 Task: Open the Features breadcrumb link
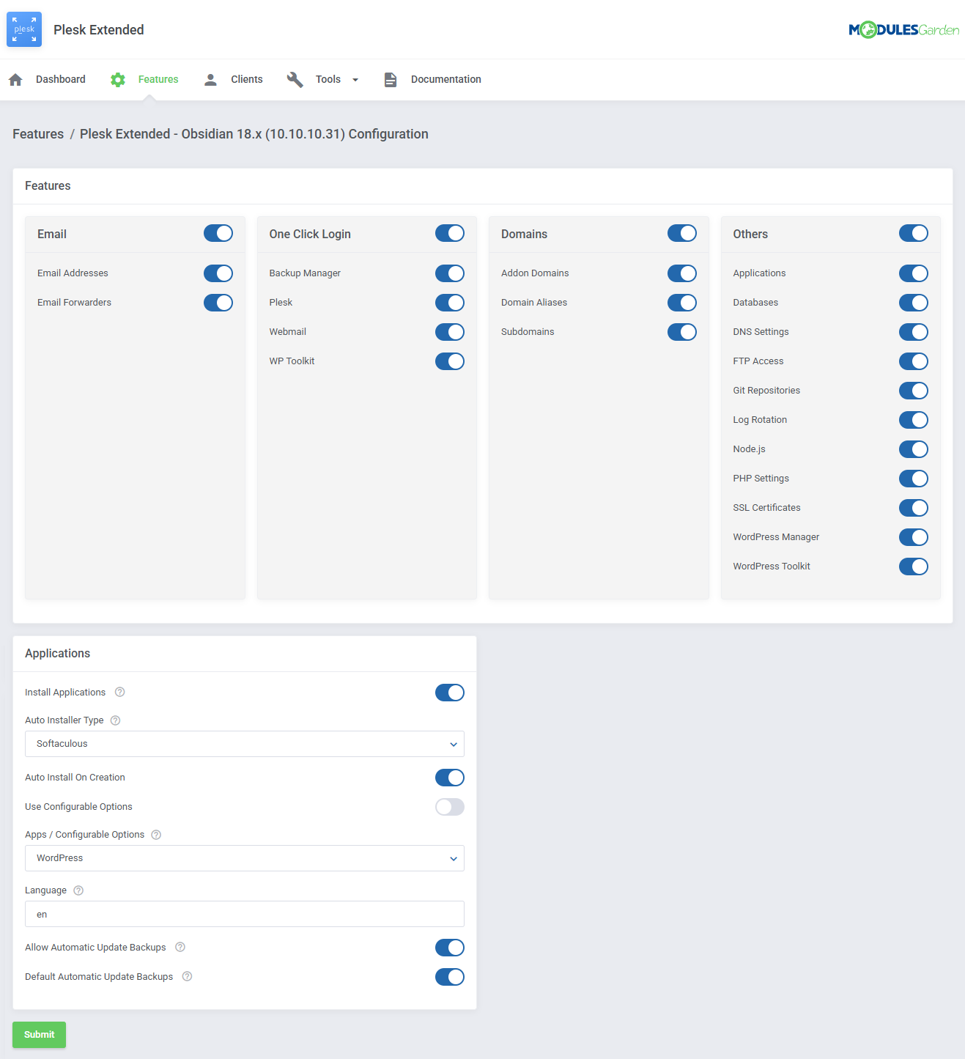pyautogui.click(x=38, y=133)
